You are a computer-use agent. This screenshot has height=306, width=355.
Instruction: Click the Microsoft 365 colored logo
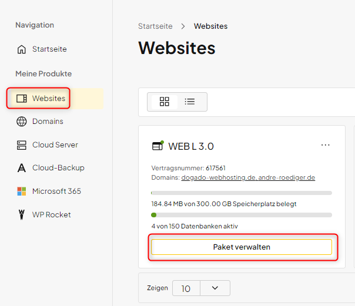[x=22, y=191]
